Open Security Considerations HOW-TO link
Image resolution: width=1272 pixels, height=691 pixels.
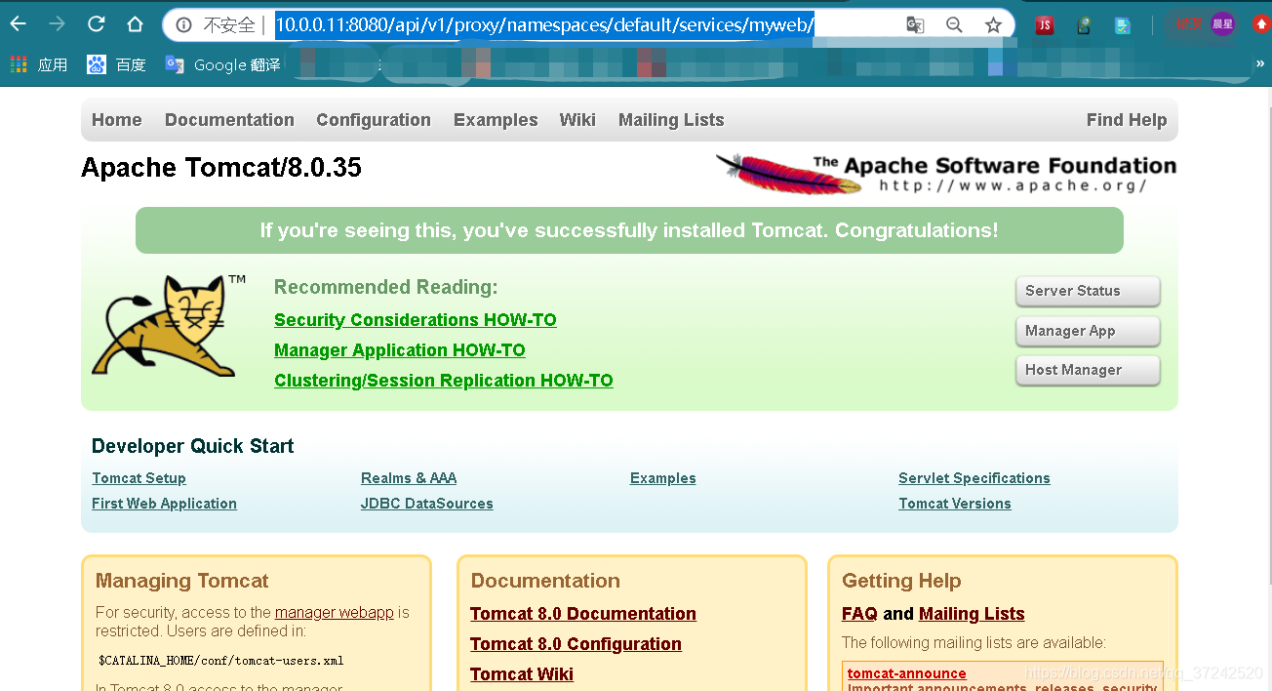click(416, 320)
